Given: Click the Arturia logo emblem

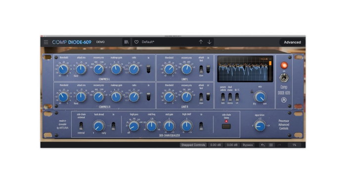Looking at the screenshot, I should (284, 100).
